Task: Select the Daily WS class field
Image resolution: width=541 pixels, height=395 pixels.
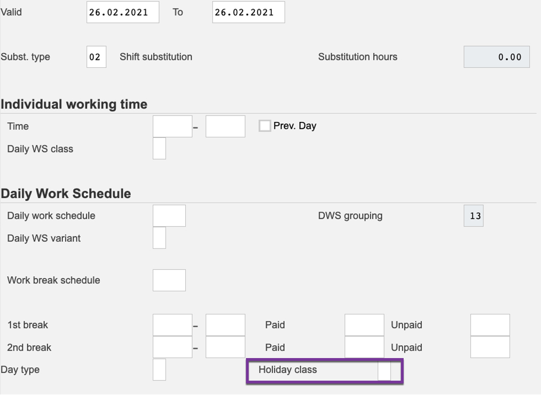Action: point(159,149)
